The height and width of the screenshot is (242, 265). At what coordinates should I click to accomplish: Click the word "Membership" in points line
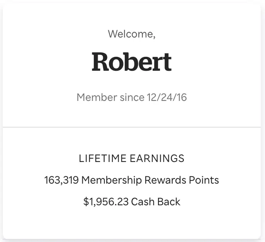[x=112, y=180]
